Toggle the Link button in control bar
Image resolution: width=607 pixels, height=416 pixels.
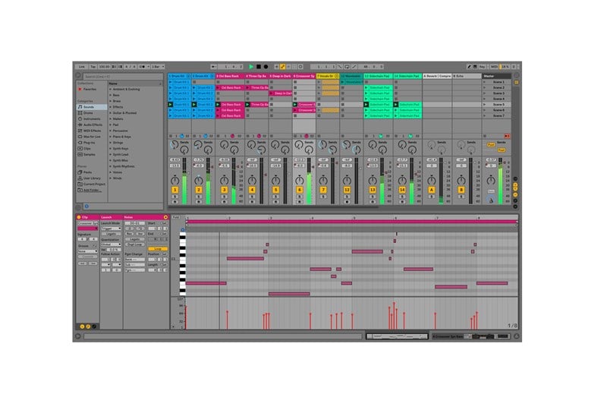(x=81, y=67)
